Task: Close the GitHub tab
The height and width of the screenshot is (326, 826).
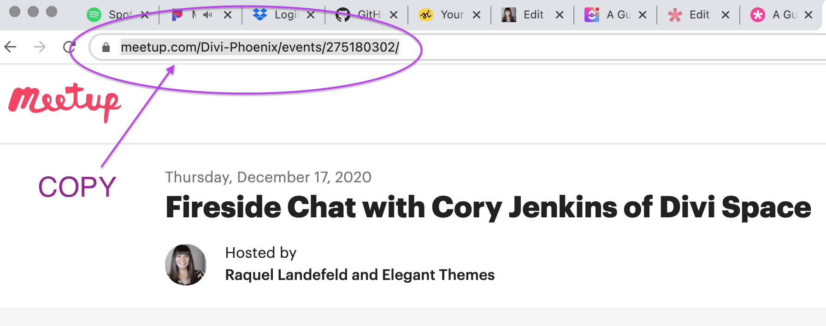Action: tap(394, 15)
